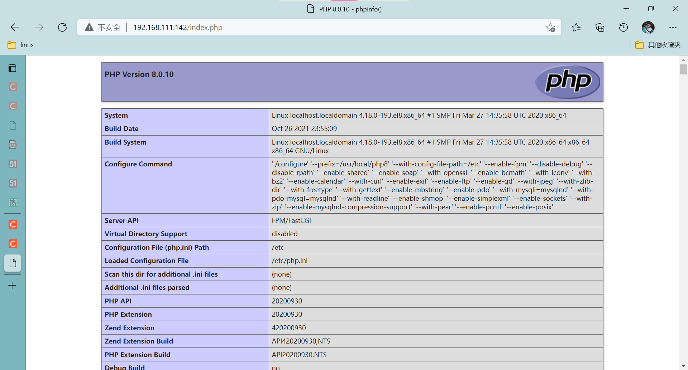Select the active phpinfo document tab in the sidebar
The image size is (688, 370).
(13, 263)
